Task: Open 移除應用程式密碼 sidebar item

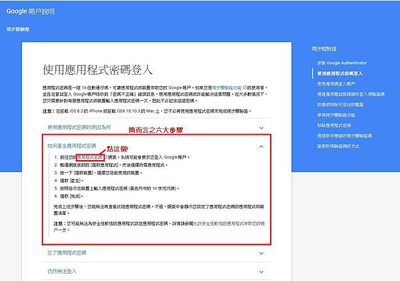Action: (334, 125)
